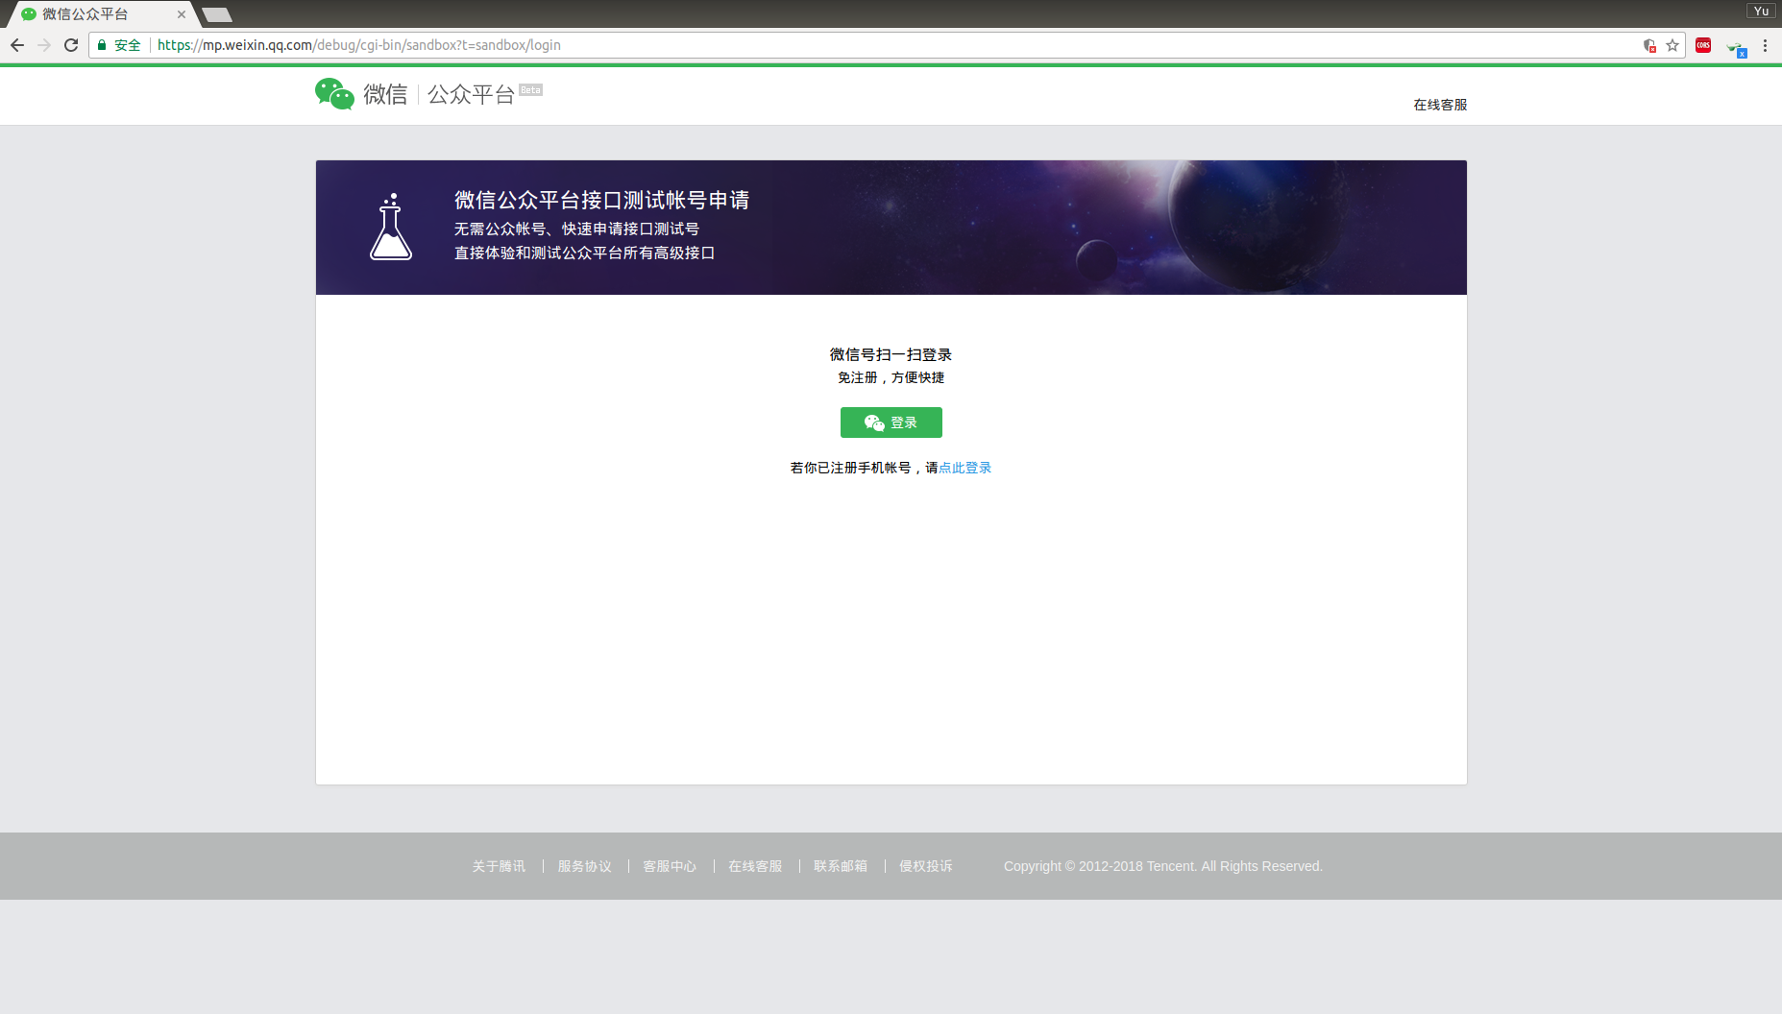
Task: Click the green 登录 button
Action: point(891,422)
